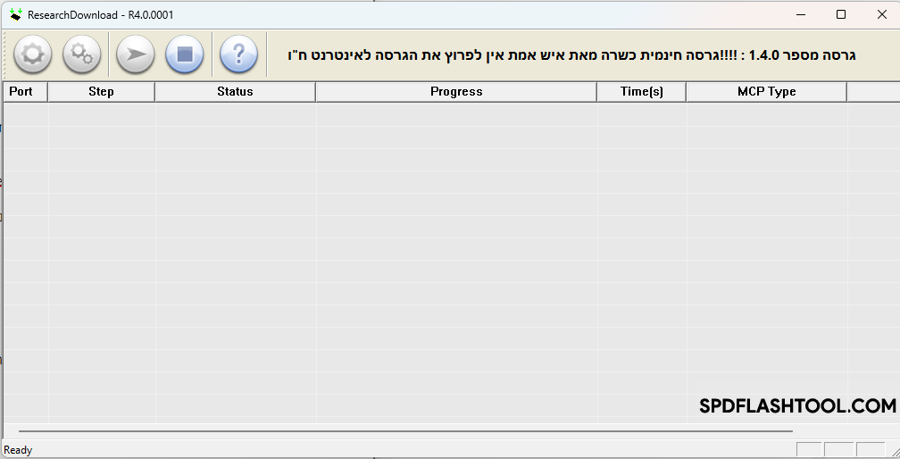Click the Progress column header
The image size is (900, 459).
[455, 91]
